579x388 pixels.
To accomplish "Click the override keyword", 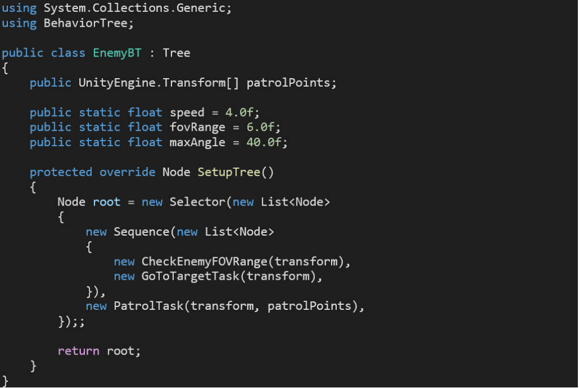I will 127,172.
